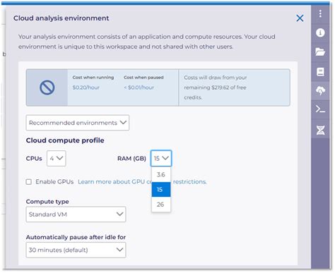The image size is (335, 273).
Task: Click the hourglass icon in the sidebar
Action: [x=320, y=130]
